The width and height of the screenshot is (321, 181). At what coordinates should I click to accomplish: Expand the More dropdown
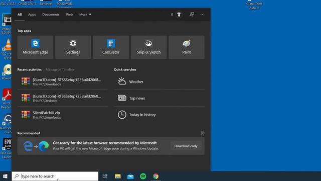click(x=85, y=15)
